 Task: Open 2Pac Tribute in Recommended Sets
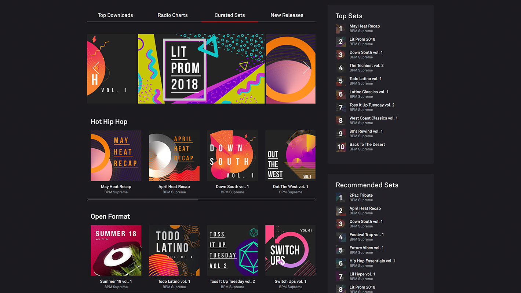pos(361,195)
